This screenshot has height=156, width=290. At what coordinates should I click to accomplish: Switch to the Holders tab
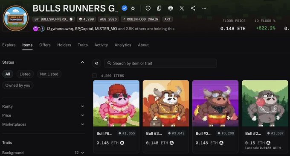click(64, 45)
